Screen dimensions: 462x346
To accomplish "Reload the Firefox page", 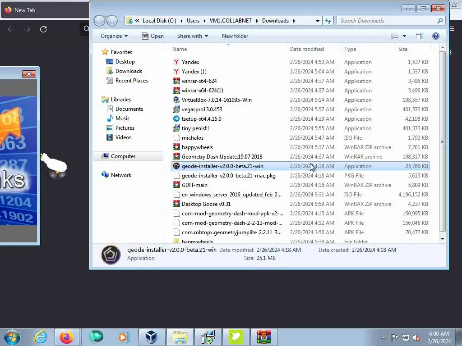I will [43, 29].
